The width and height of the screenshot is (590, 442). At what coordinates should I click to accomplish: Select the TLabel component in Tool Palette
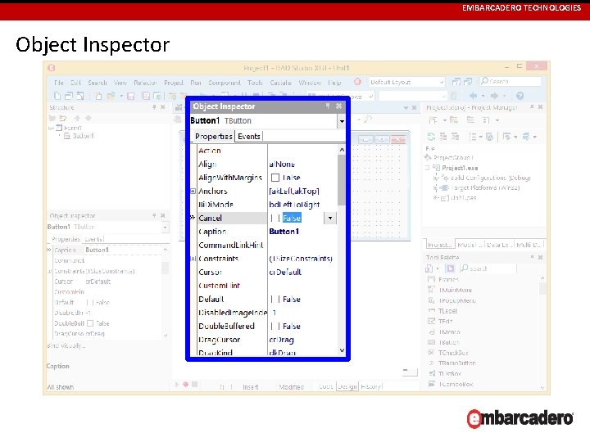(447, 311)
